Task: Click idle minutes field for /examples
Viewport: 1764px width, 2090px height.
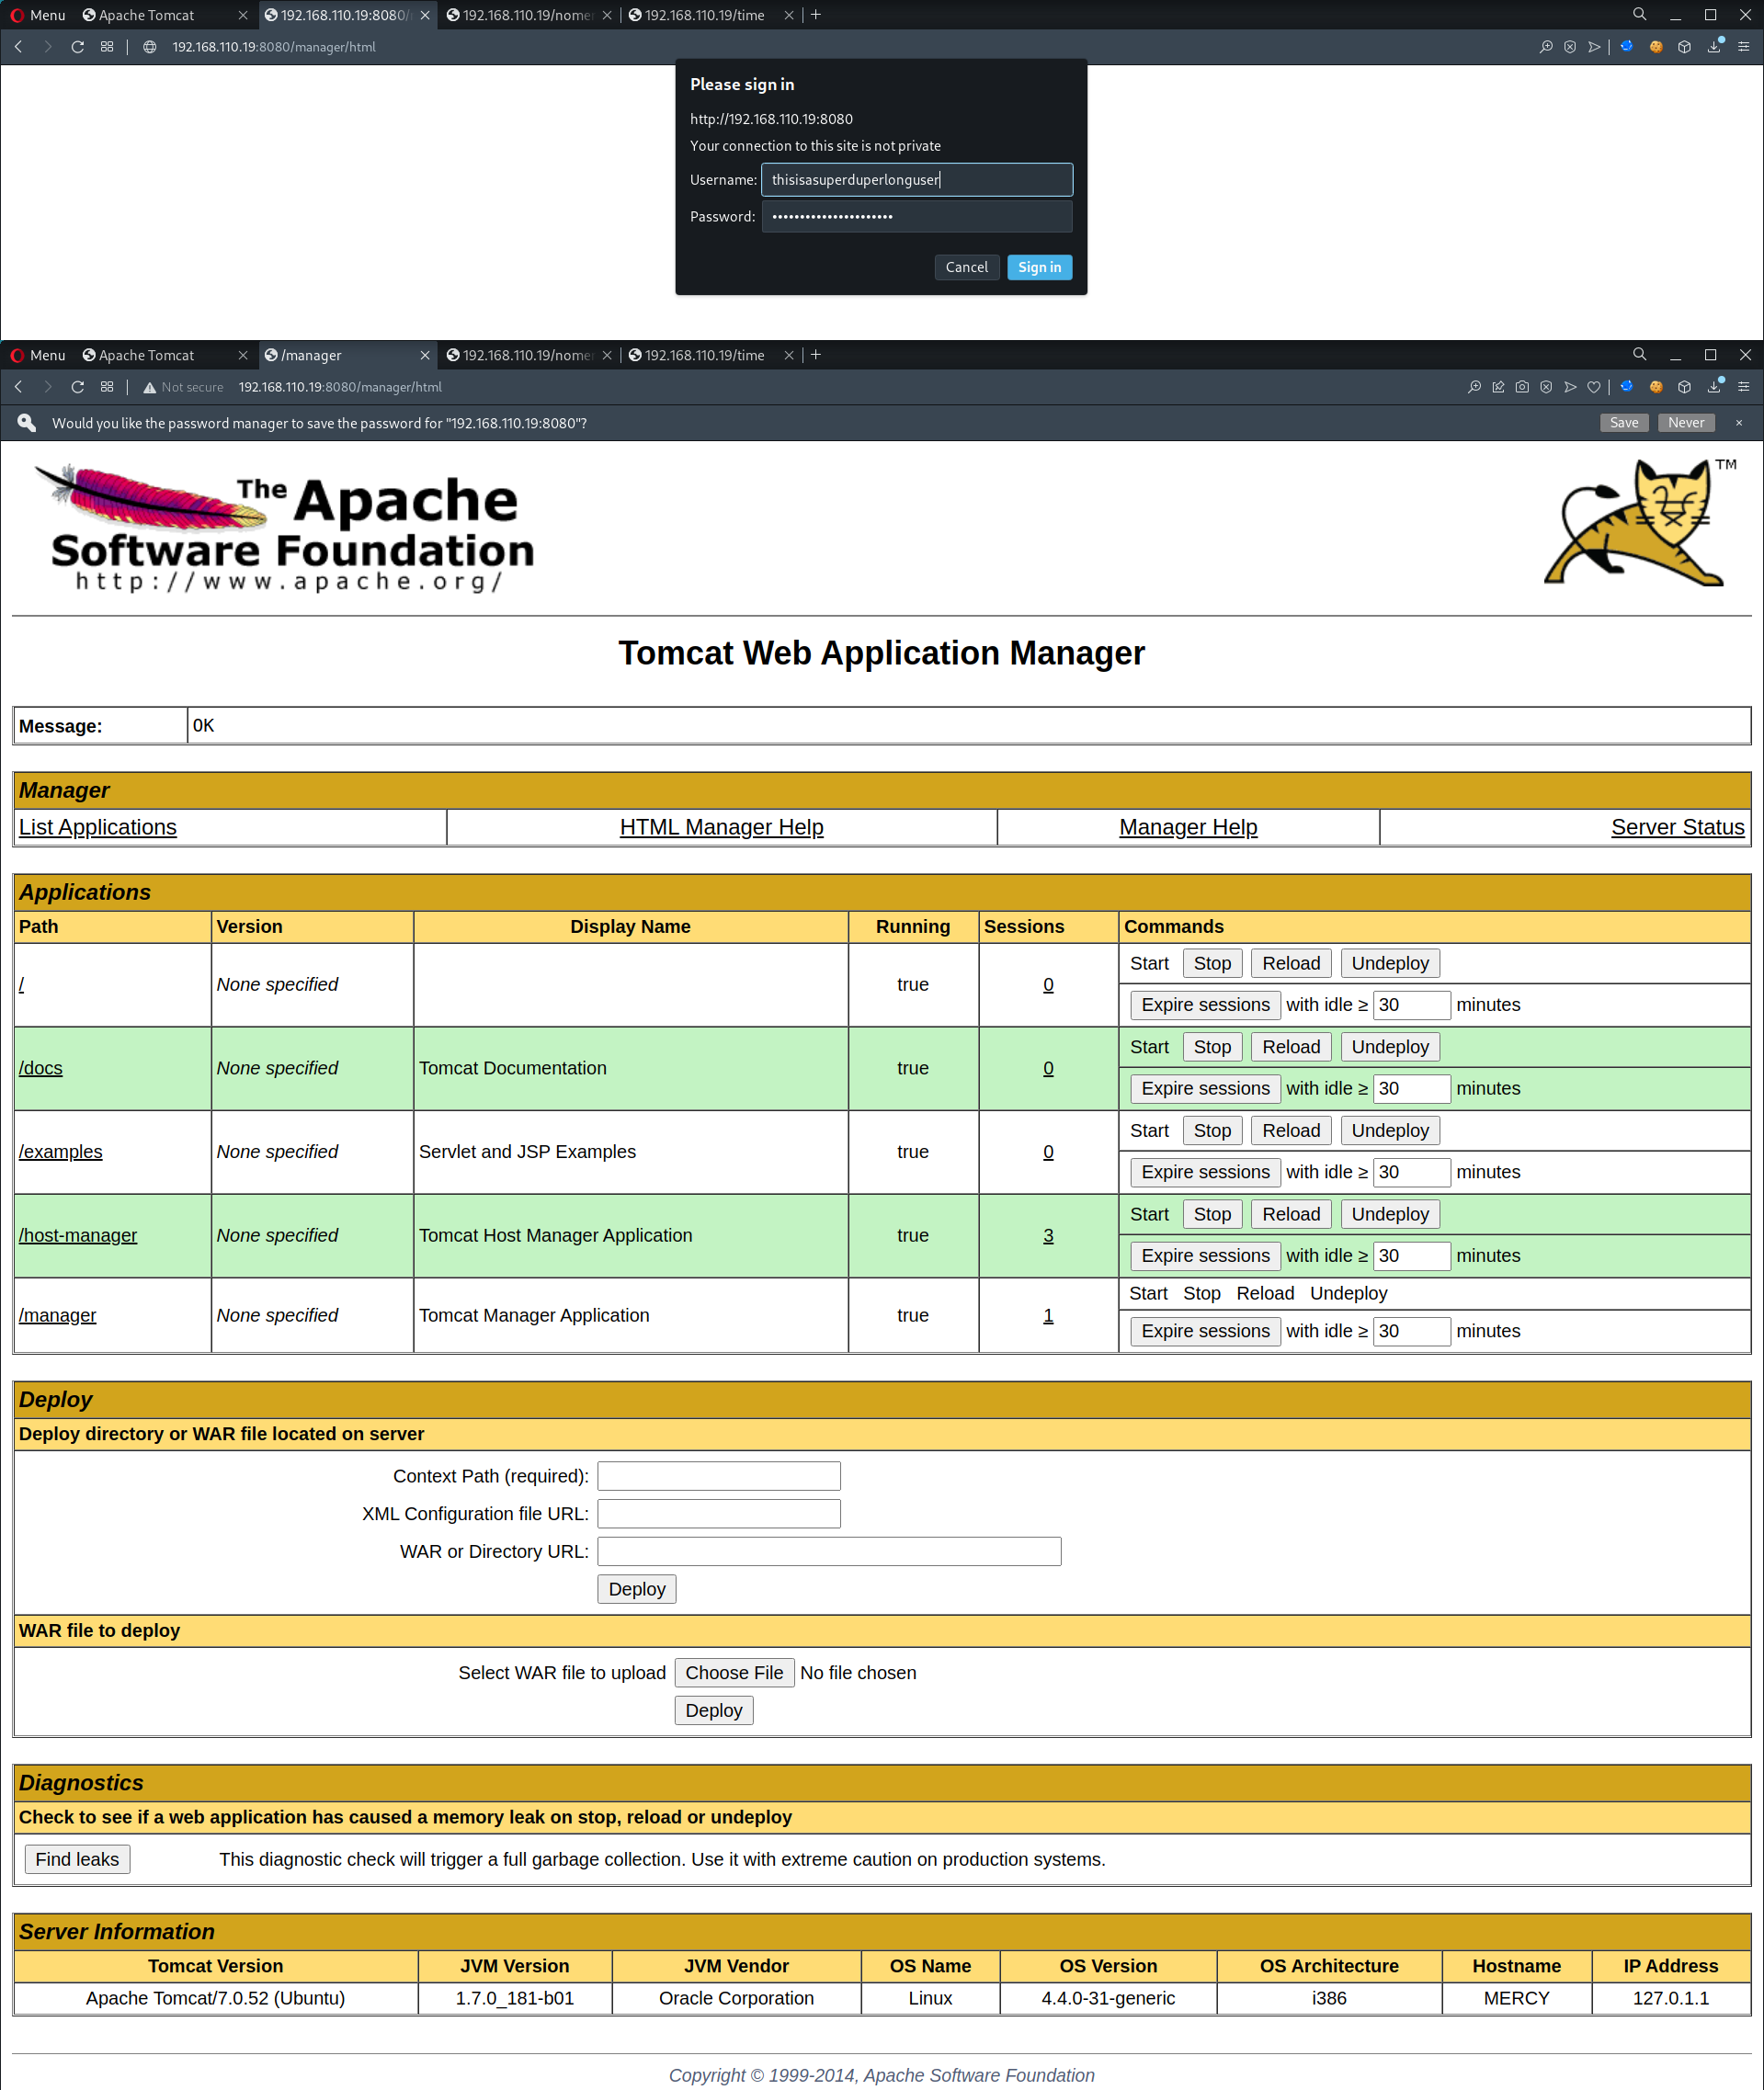Action: (x=1411, y=1172)
